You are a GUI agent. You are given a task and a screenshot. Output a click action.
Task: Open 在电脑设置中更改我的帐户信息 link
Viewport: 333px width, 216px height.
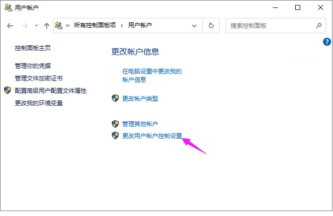(152, 75)
